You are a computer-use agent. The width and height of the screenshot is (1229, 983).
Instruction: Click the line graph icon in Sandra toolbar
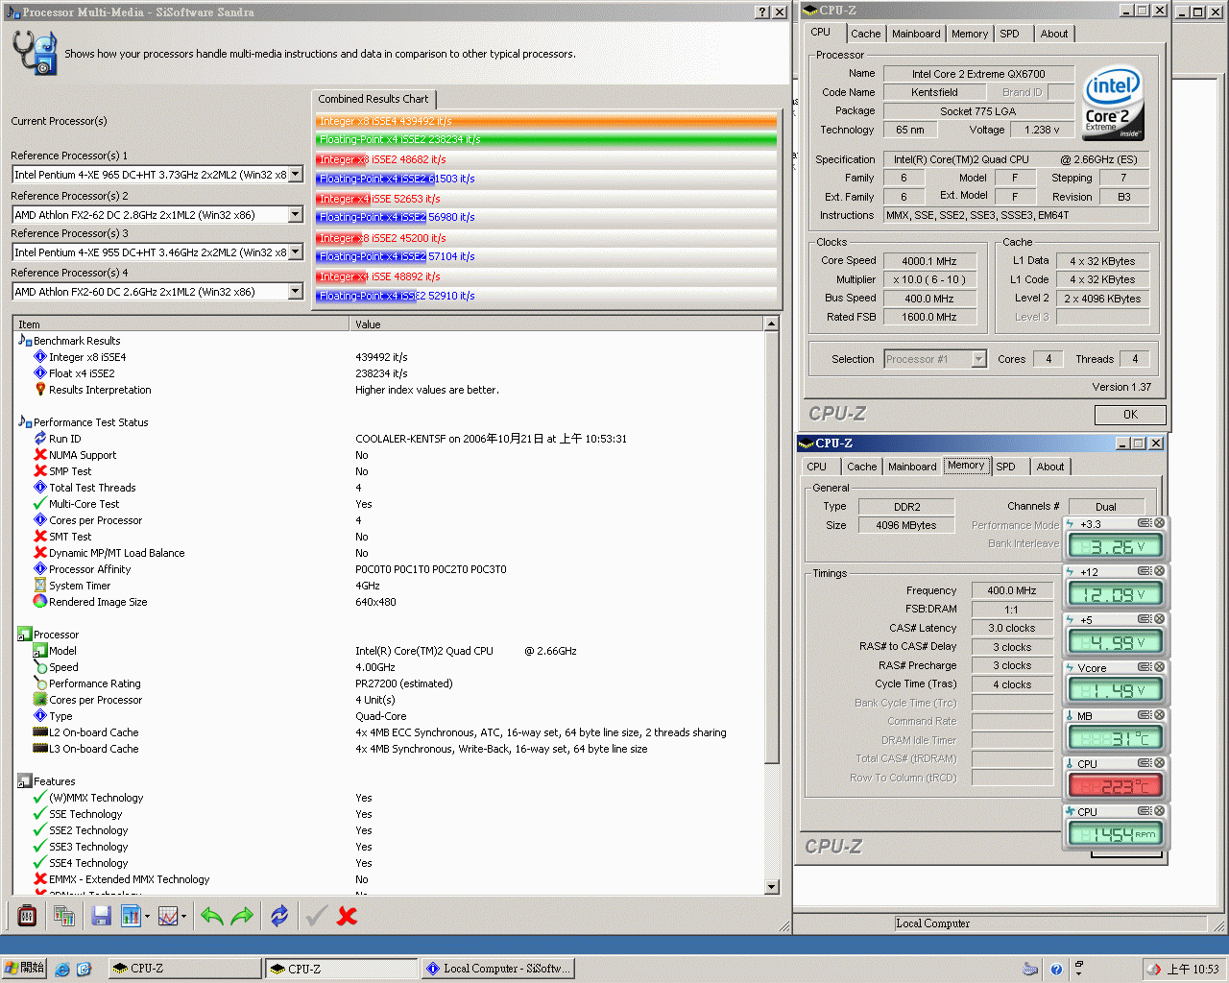[x=167, y=916]
